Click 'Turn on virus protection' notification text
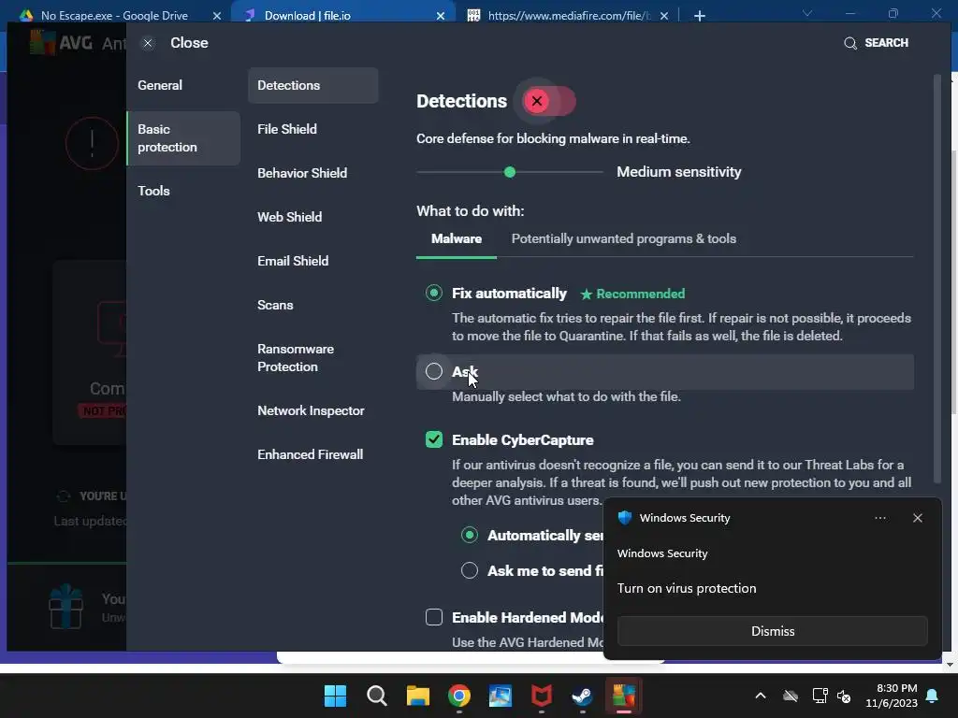The width and height of the screenshot is (958, 718). click(x=687, y=589)
